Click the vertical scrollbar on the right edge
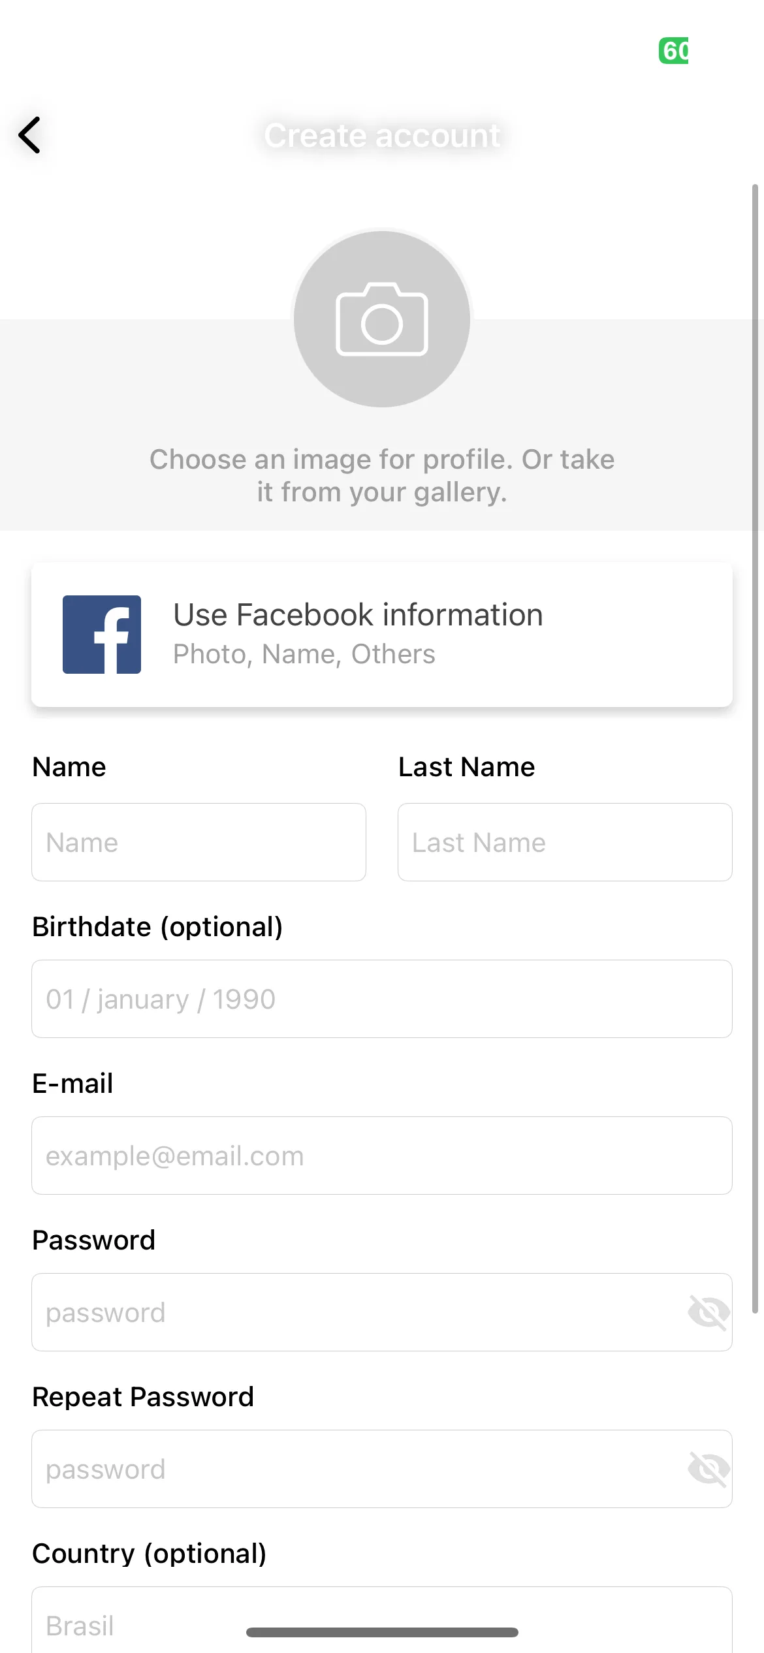Image resolution: width=764 pixels, height=1653 pixels. pyautogui.click(x=755, y=749)
